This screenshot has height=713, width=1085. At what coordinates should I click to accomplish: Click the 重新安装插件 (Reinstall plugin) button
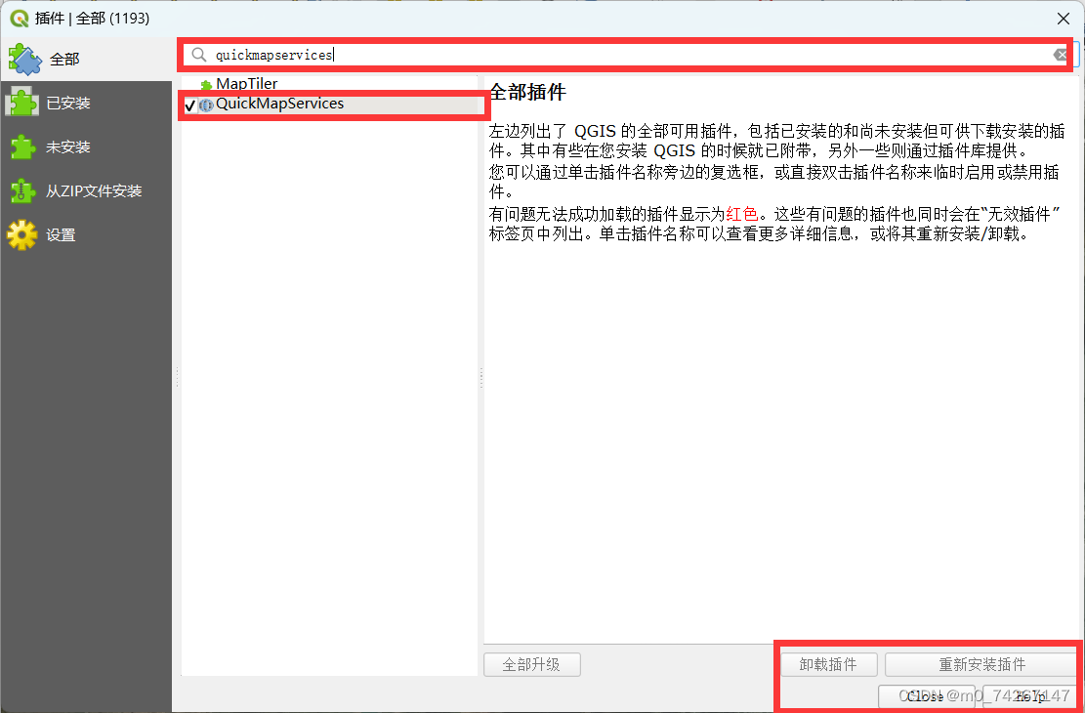click(x=981, y=664)
